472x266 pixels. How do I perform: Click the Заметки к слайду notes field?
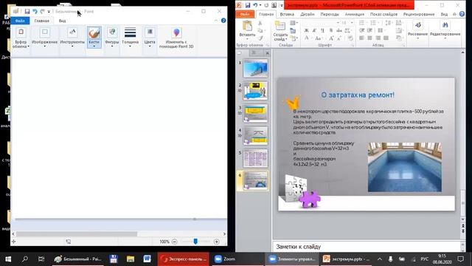pos(367,247)
